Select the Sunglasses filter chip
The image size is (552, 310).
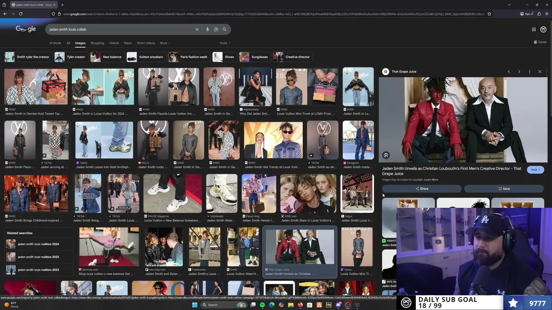pos(254,57)
